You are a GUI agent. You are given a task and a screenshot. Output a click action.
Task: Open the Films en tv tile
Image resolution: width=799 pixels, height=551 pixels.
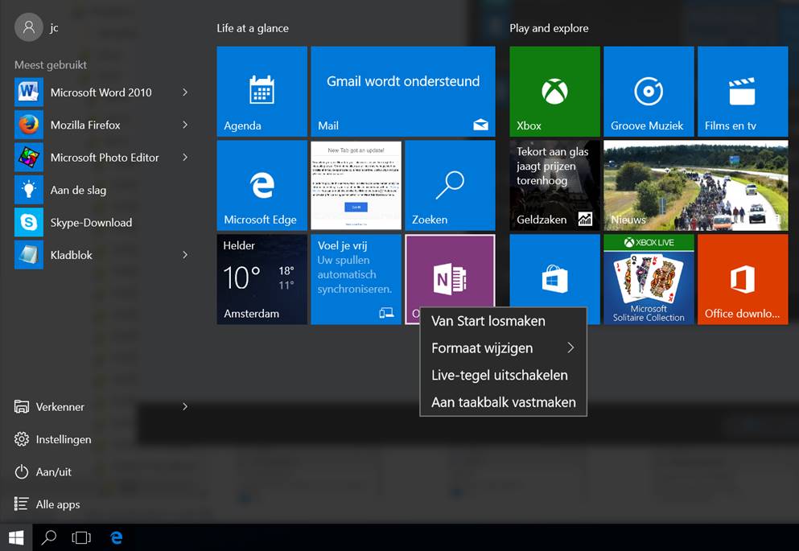(741, 91)
